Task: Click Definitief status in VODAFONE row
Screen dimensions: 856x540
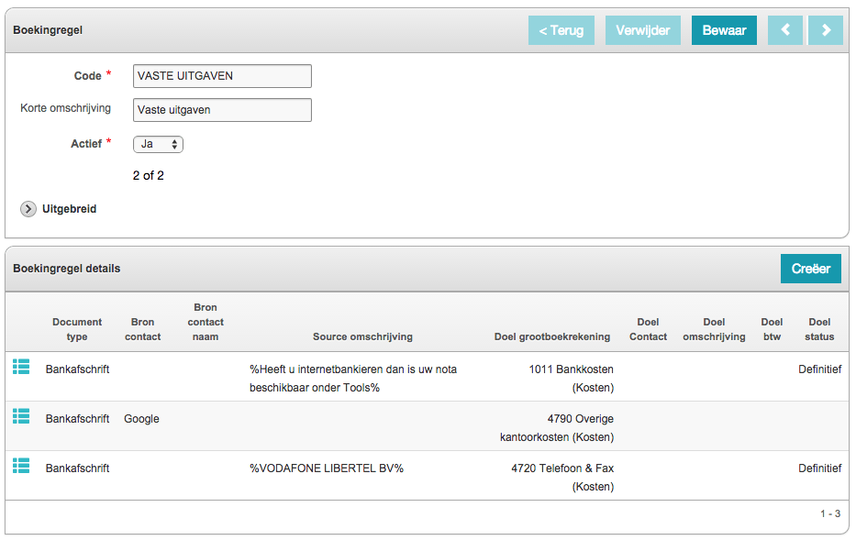Action: coord(819,468)
